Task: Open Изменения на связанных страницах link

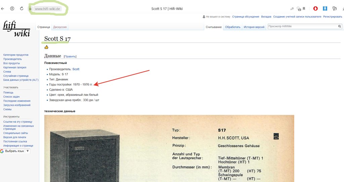Action: coord(18,127)
